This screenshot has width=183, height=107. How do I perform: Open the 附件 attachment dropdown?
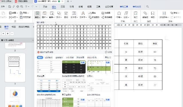coord(175,13)
